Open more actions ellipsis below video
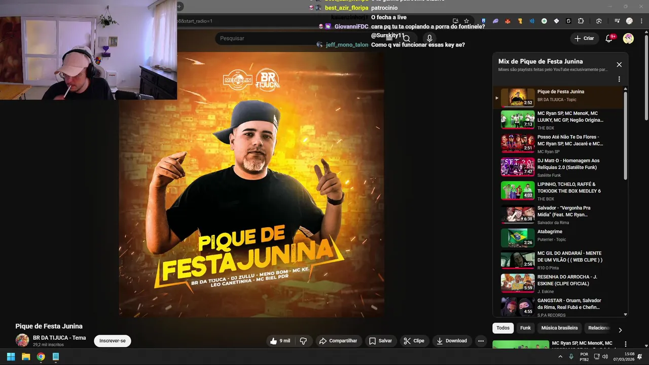The image size is (649, 365). pyautogui.click(x=481, y=341)
